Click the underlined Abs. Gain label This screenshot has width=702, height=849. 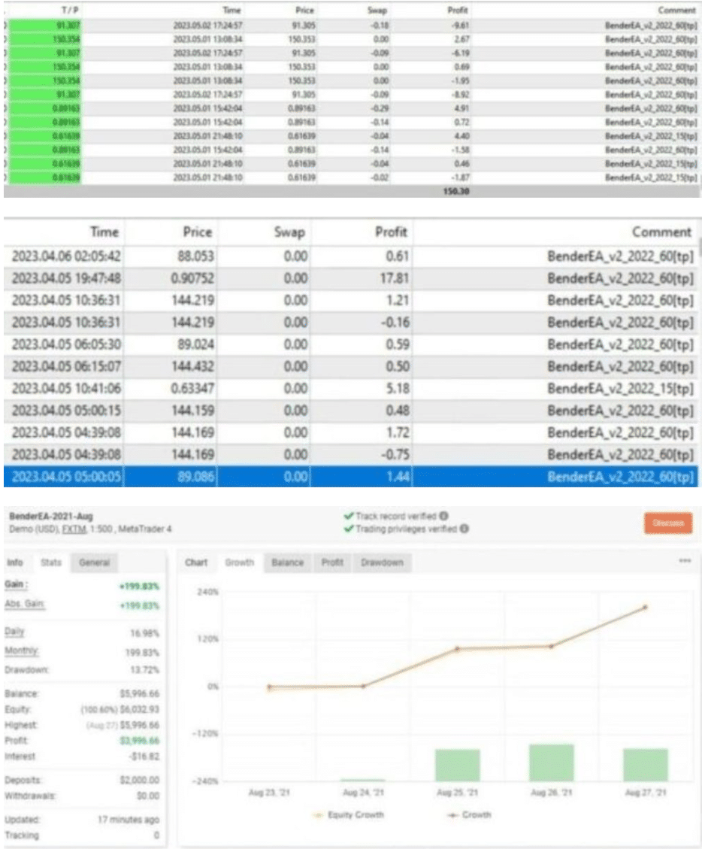(25, 605)
